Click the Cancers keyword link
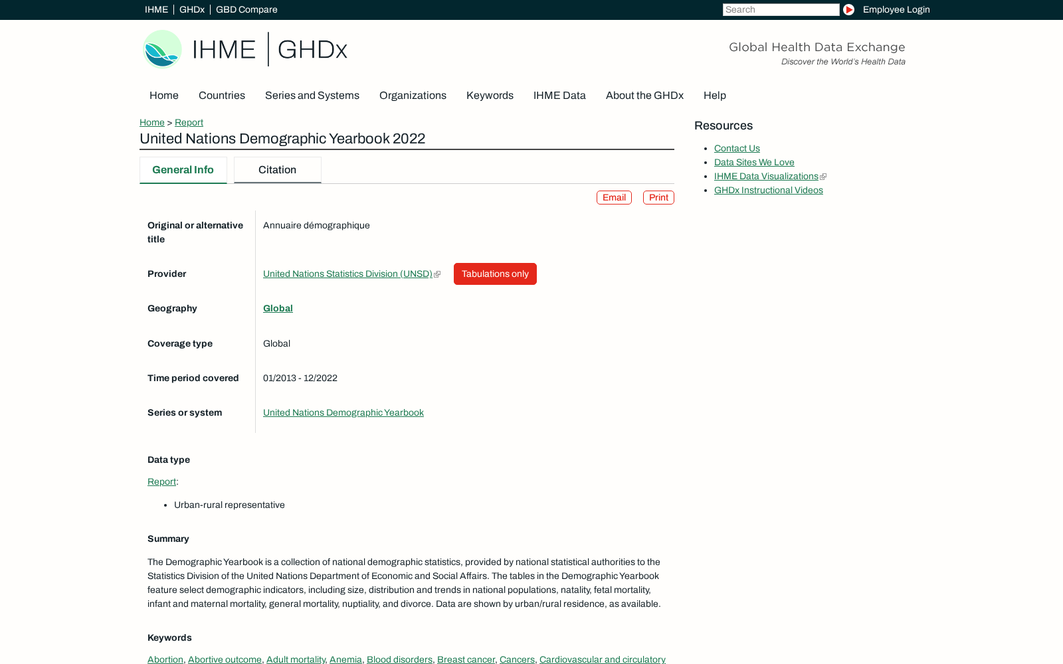This screenshot has height=664, width=1063. tap(517, 659)
